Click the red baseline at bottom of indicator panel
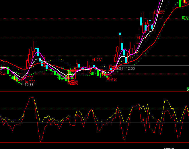 click(95, 142)
